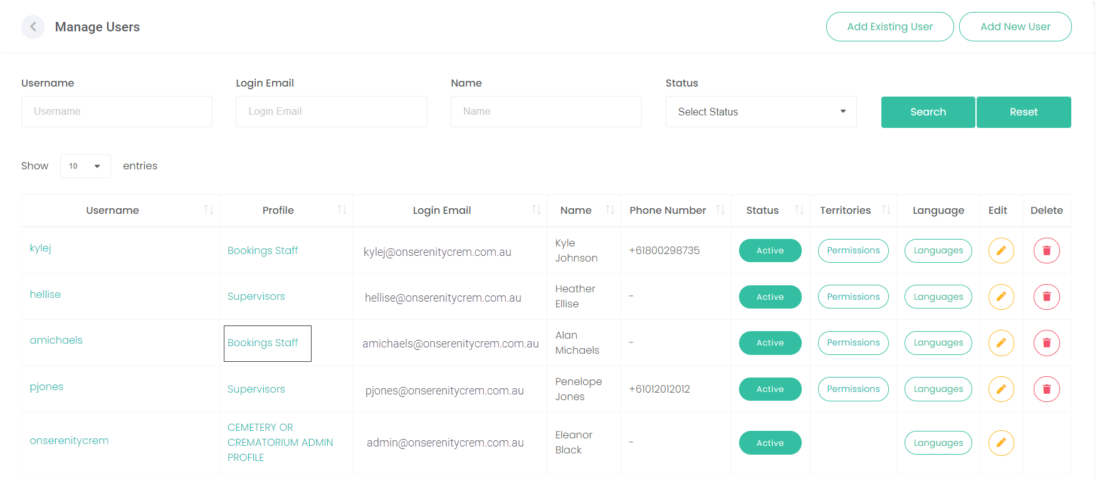Edit user amichaels with the pencil icon
The image size is (1097, 481).
1001,343
